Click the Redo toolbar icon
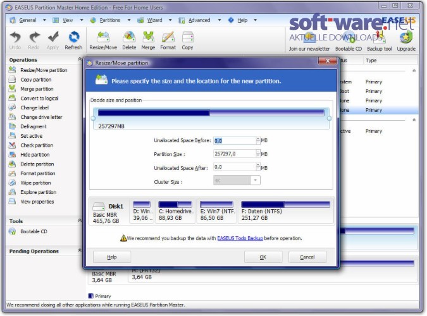 click(34, 40)
